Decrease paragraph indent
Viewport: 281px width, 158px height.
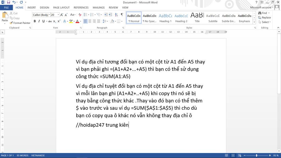click(106, 15)
